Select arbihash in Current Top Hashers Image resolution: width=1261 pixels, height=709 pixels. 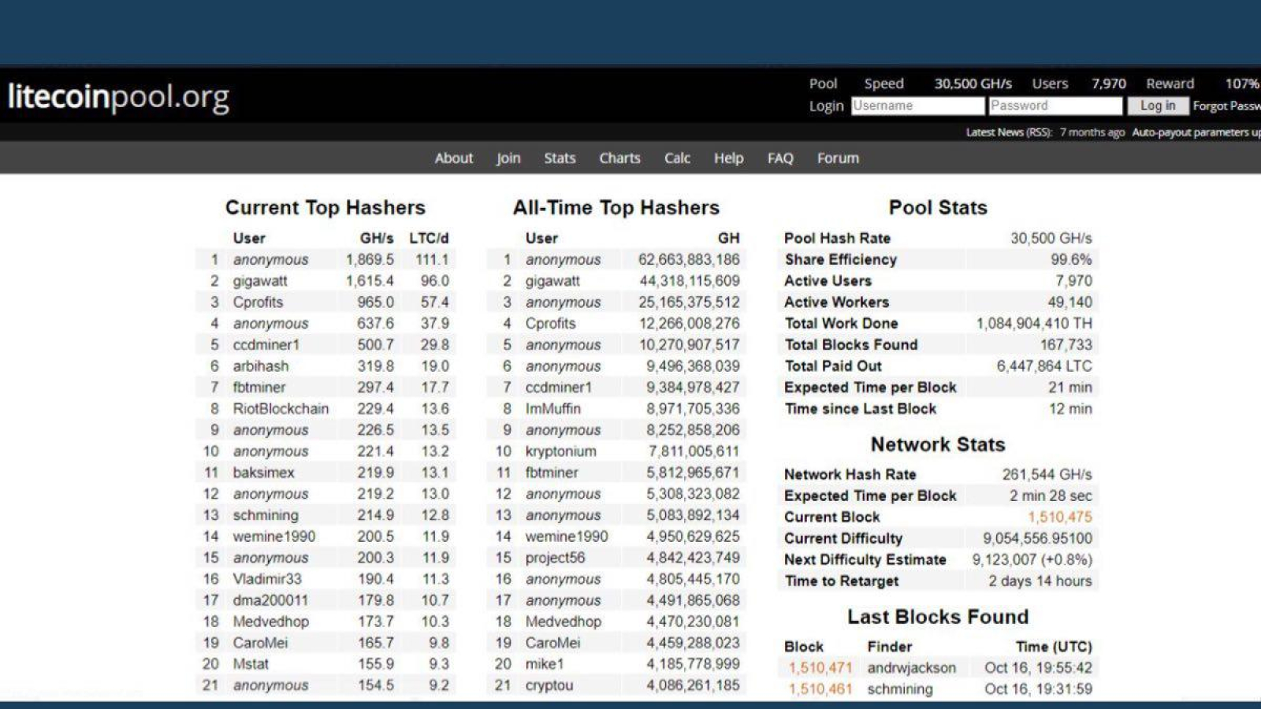pos(261,366)
